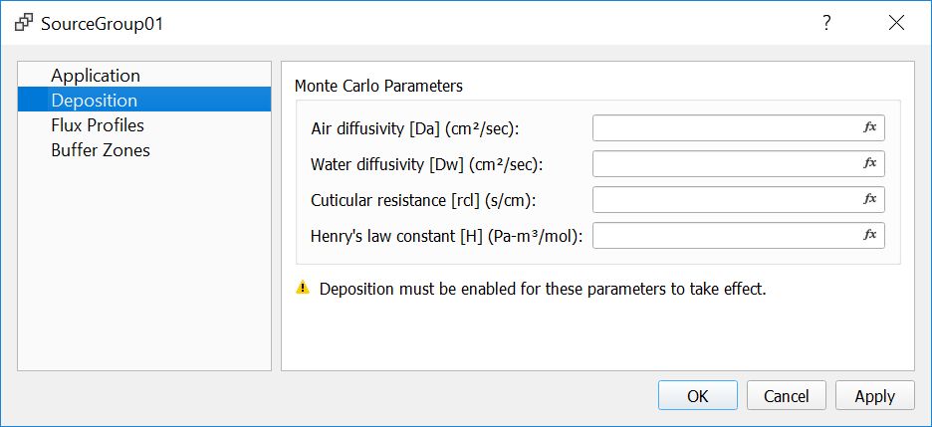
Task: Open fx expression for Henry's law constant
Action: click(x=869, y=235)
